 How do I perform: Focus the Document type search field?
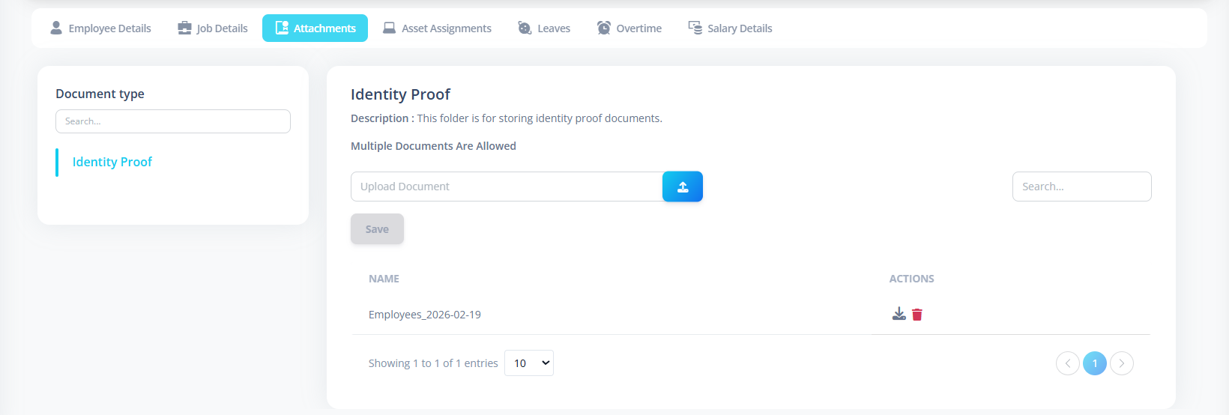(173, 121)
